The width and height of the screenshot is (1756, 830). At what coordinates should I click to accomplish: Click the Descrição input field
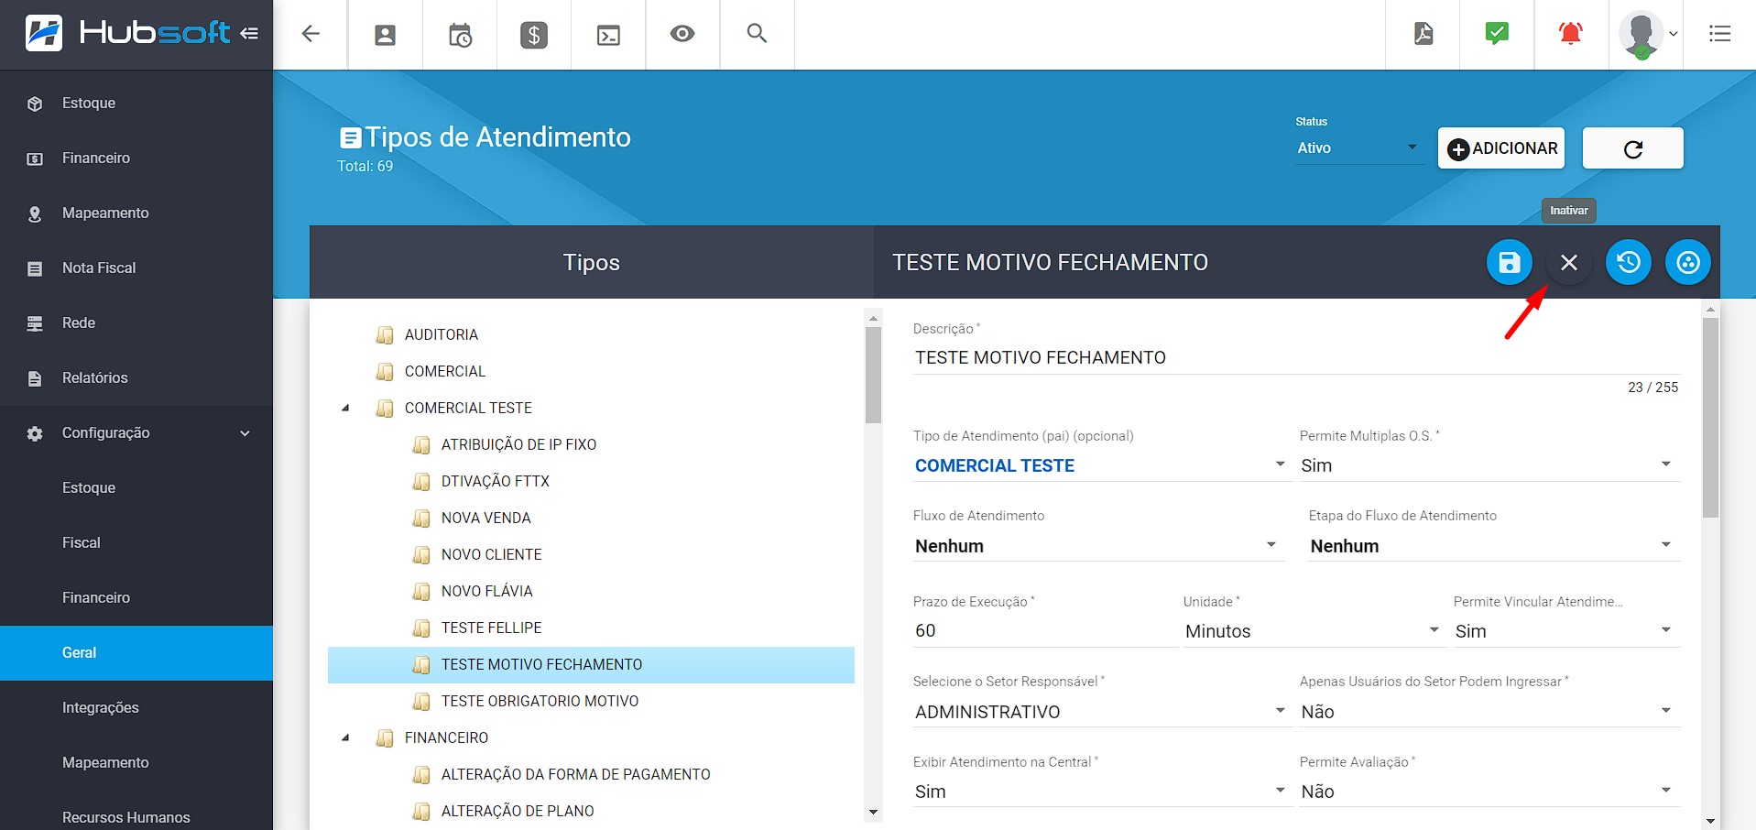pyautogui.click(x=1296, y=358)
